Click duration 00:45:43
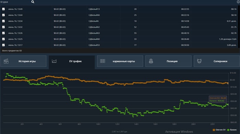Image resolution: width=240 pixels, height=134 pixels. tap(185, 27)
